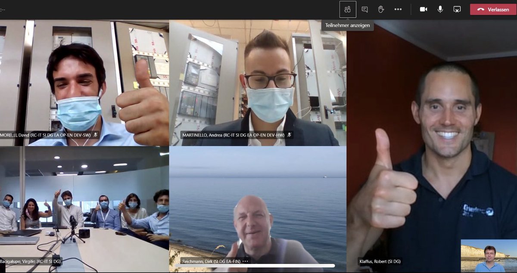Click the muted-mic indicator beside MARTINELLO, Andrea
This screenshot has height=273, width=517.
tap(290, 134)
